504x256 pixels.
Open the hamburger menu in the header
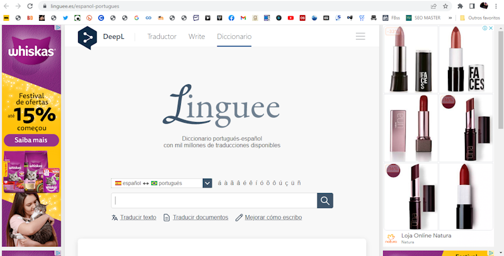click(x=360, y=36)
